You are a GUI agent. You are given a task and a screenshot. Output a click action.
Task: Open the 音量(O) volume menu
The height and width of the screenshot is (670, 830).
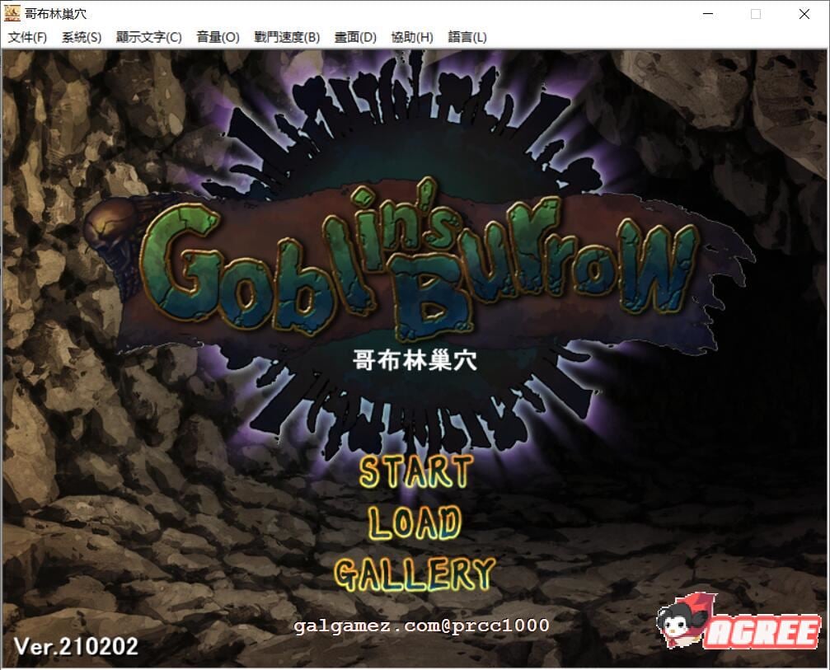click(218, 37)
